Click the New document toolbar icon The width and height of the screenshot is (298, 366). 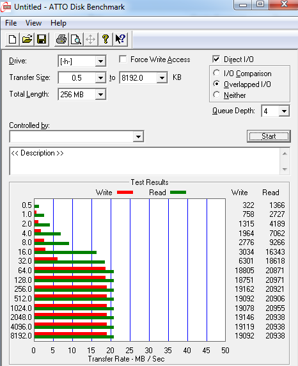tap(13, 39)
